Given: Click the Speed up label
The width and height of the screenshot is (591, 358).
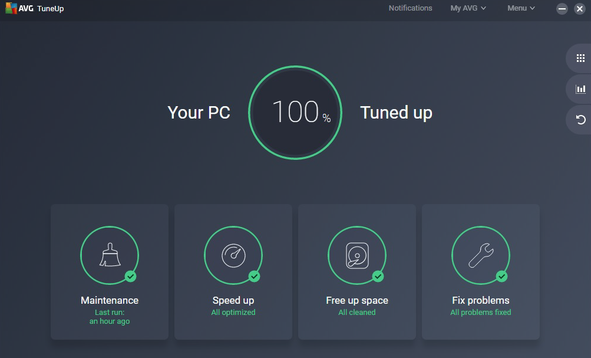Looking at the screenshot, I should (233, 300).
